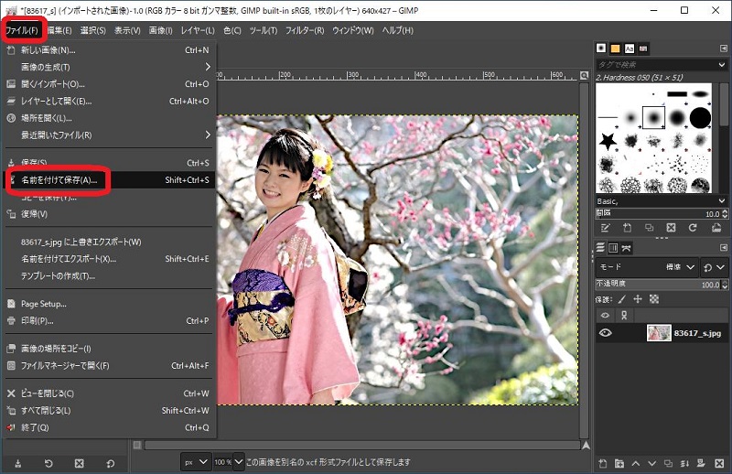The image size is (732, 474).
Task: Choose 画像の場所をコピー(I) entry
Action: (108, 349)
